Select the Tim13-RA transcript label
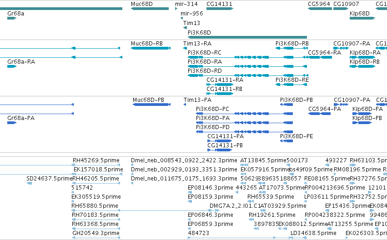The image size is (387, 240). 197,44
